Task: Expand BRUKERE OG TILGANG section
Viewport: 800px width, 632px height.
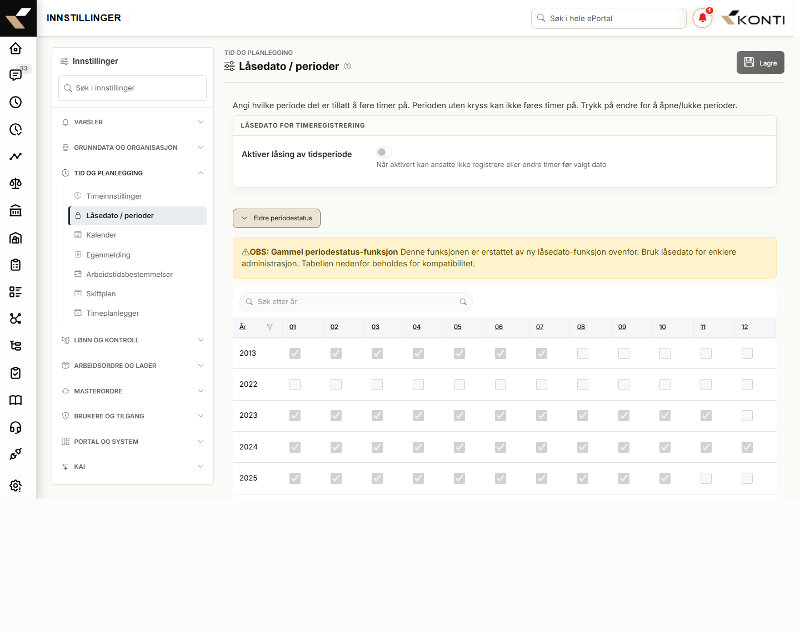Action: 133,416
